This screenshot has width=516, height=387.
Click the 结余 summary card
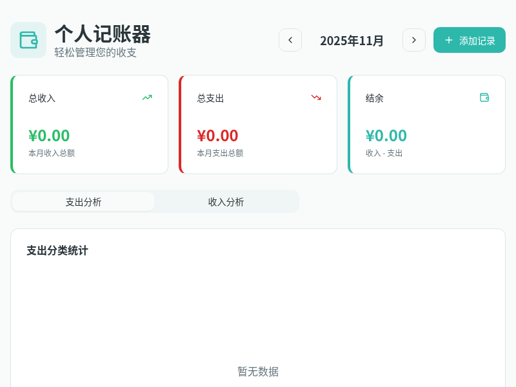(x=426, y=124)
